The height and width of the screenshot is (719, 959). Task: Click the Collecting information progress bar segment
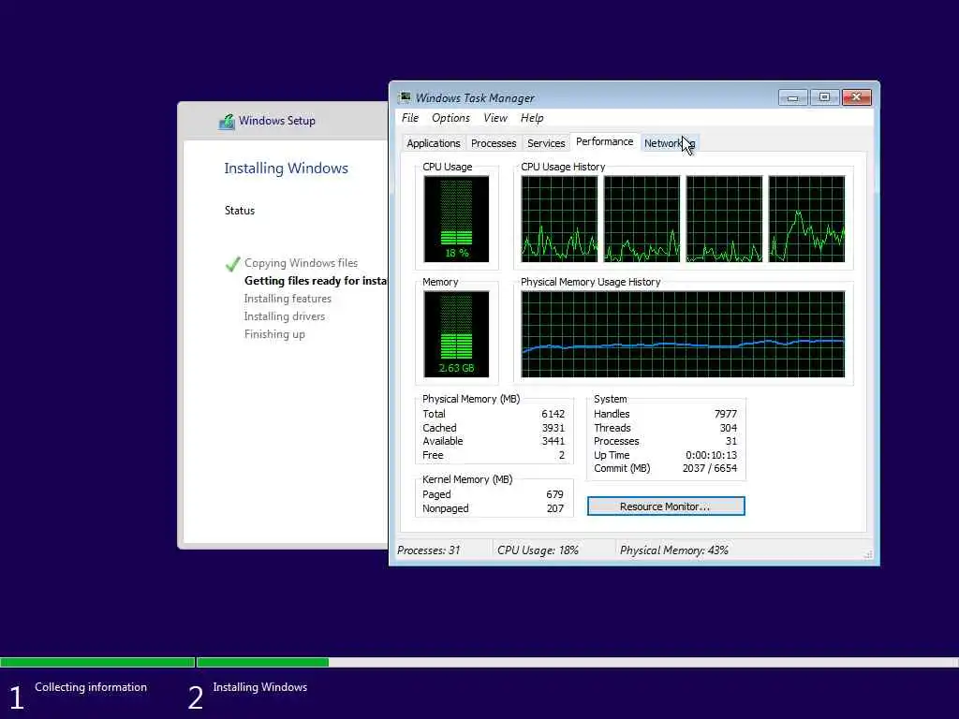tap(97, 662)
